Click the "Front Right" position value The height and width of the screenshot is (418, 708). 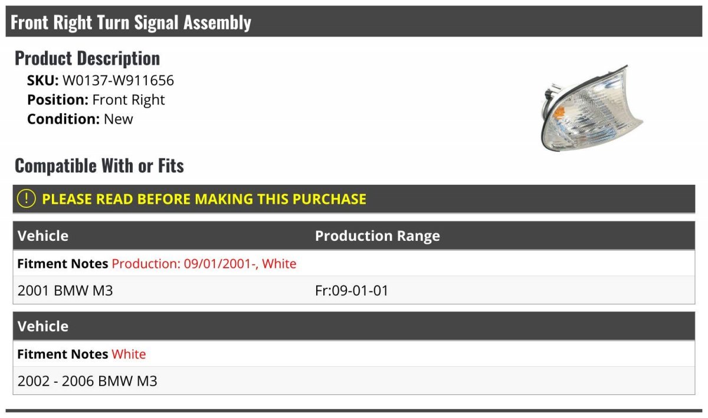tap(129, 99)
